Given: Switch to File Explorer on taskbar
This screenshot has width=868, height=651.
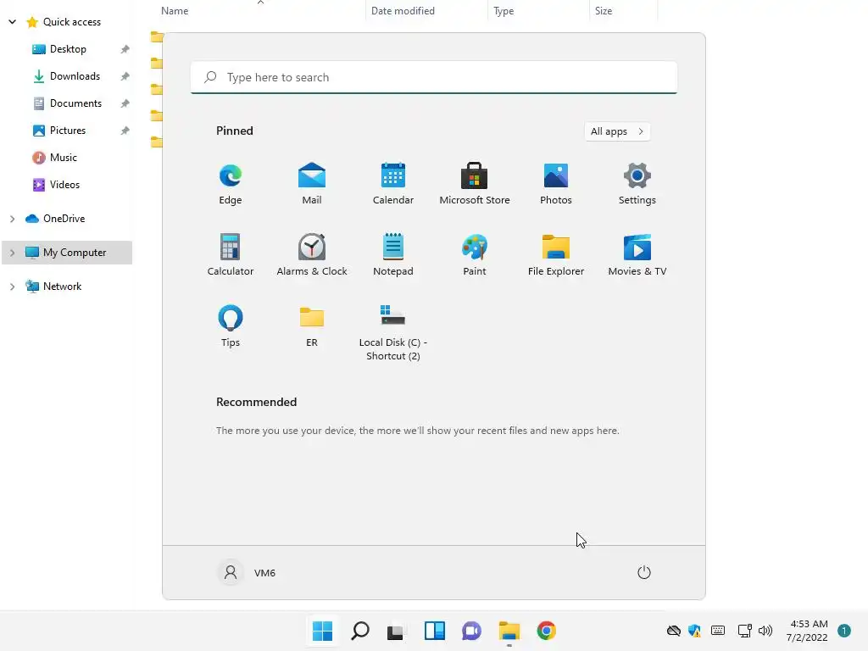Looking at the screenshot, I should pyautogui.click(x=509, y=631).
